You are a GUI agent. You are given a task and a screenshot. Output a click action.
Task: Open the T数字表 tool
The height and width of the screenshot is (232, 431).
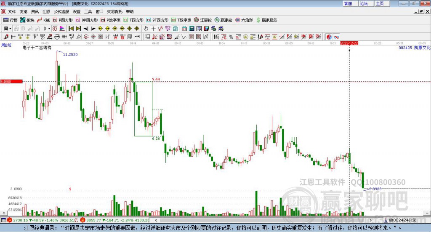click(181, 20)
